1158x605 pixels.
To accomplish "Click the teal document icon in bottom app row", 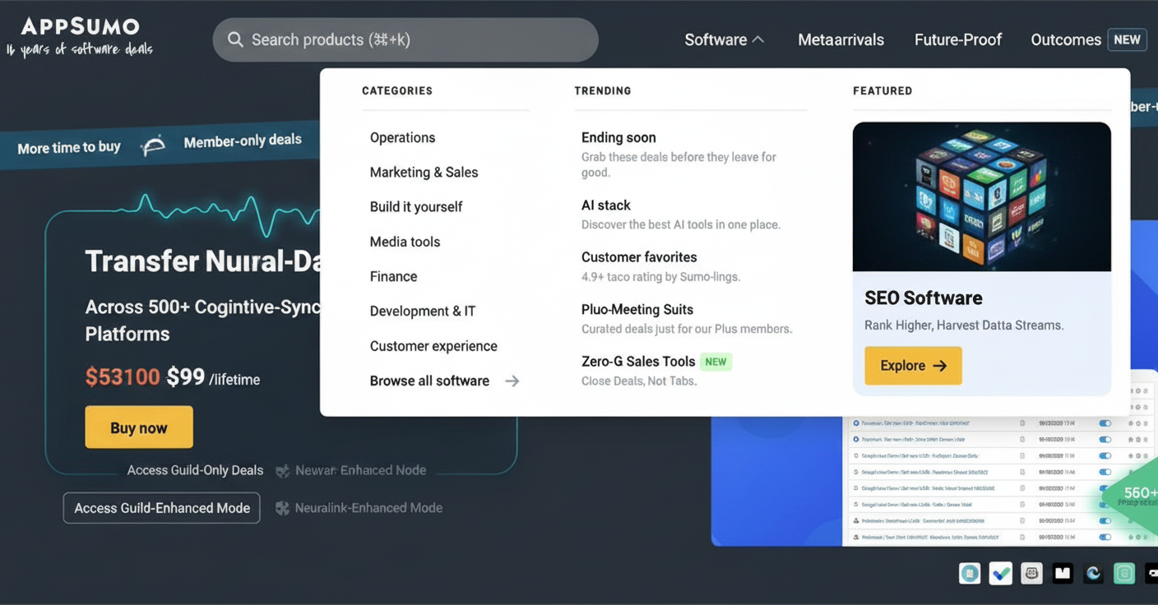I will [x=970, y=573].
